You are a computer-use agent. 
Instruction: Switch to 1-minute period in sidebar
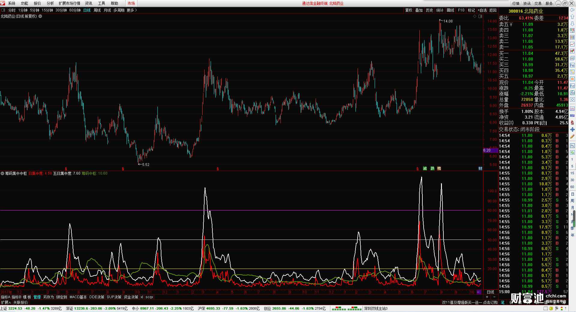[x=572, y=159]
